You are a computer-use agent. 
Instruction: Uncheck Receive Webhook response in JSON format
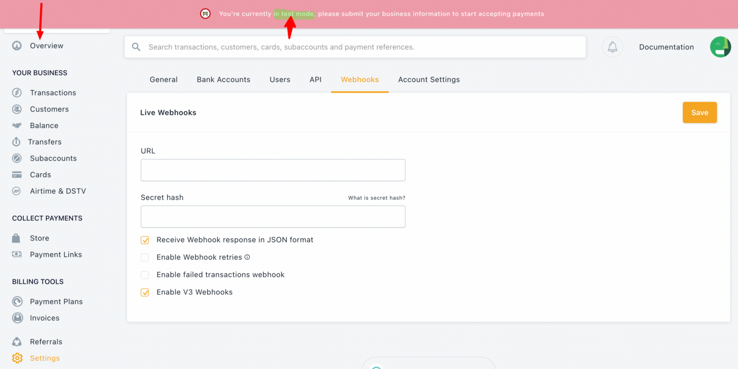pos(145,240)
